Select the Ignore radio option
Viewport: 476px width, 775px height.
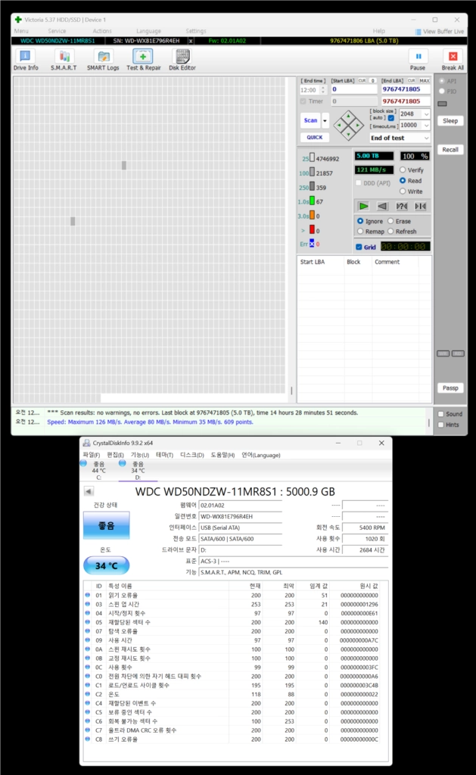(360, 221)
